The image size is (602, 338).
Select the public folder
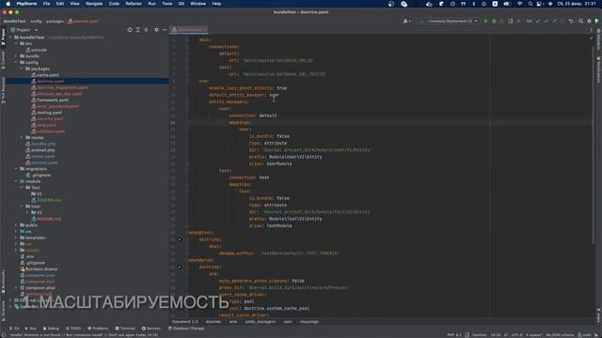28,225
